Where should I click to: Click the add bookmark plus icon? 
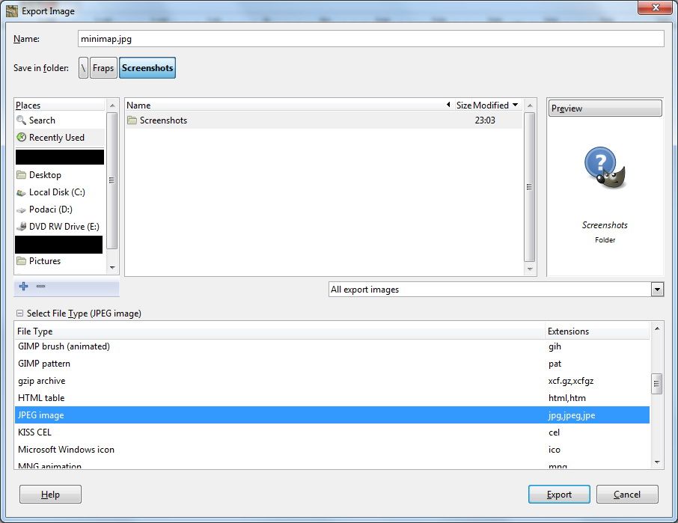(24, 287)
